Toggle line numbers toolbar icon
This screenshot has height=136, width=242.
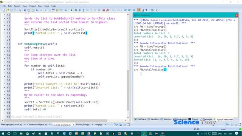point(139,10)
